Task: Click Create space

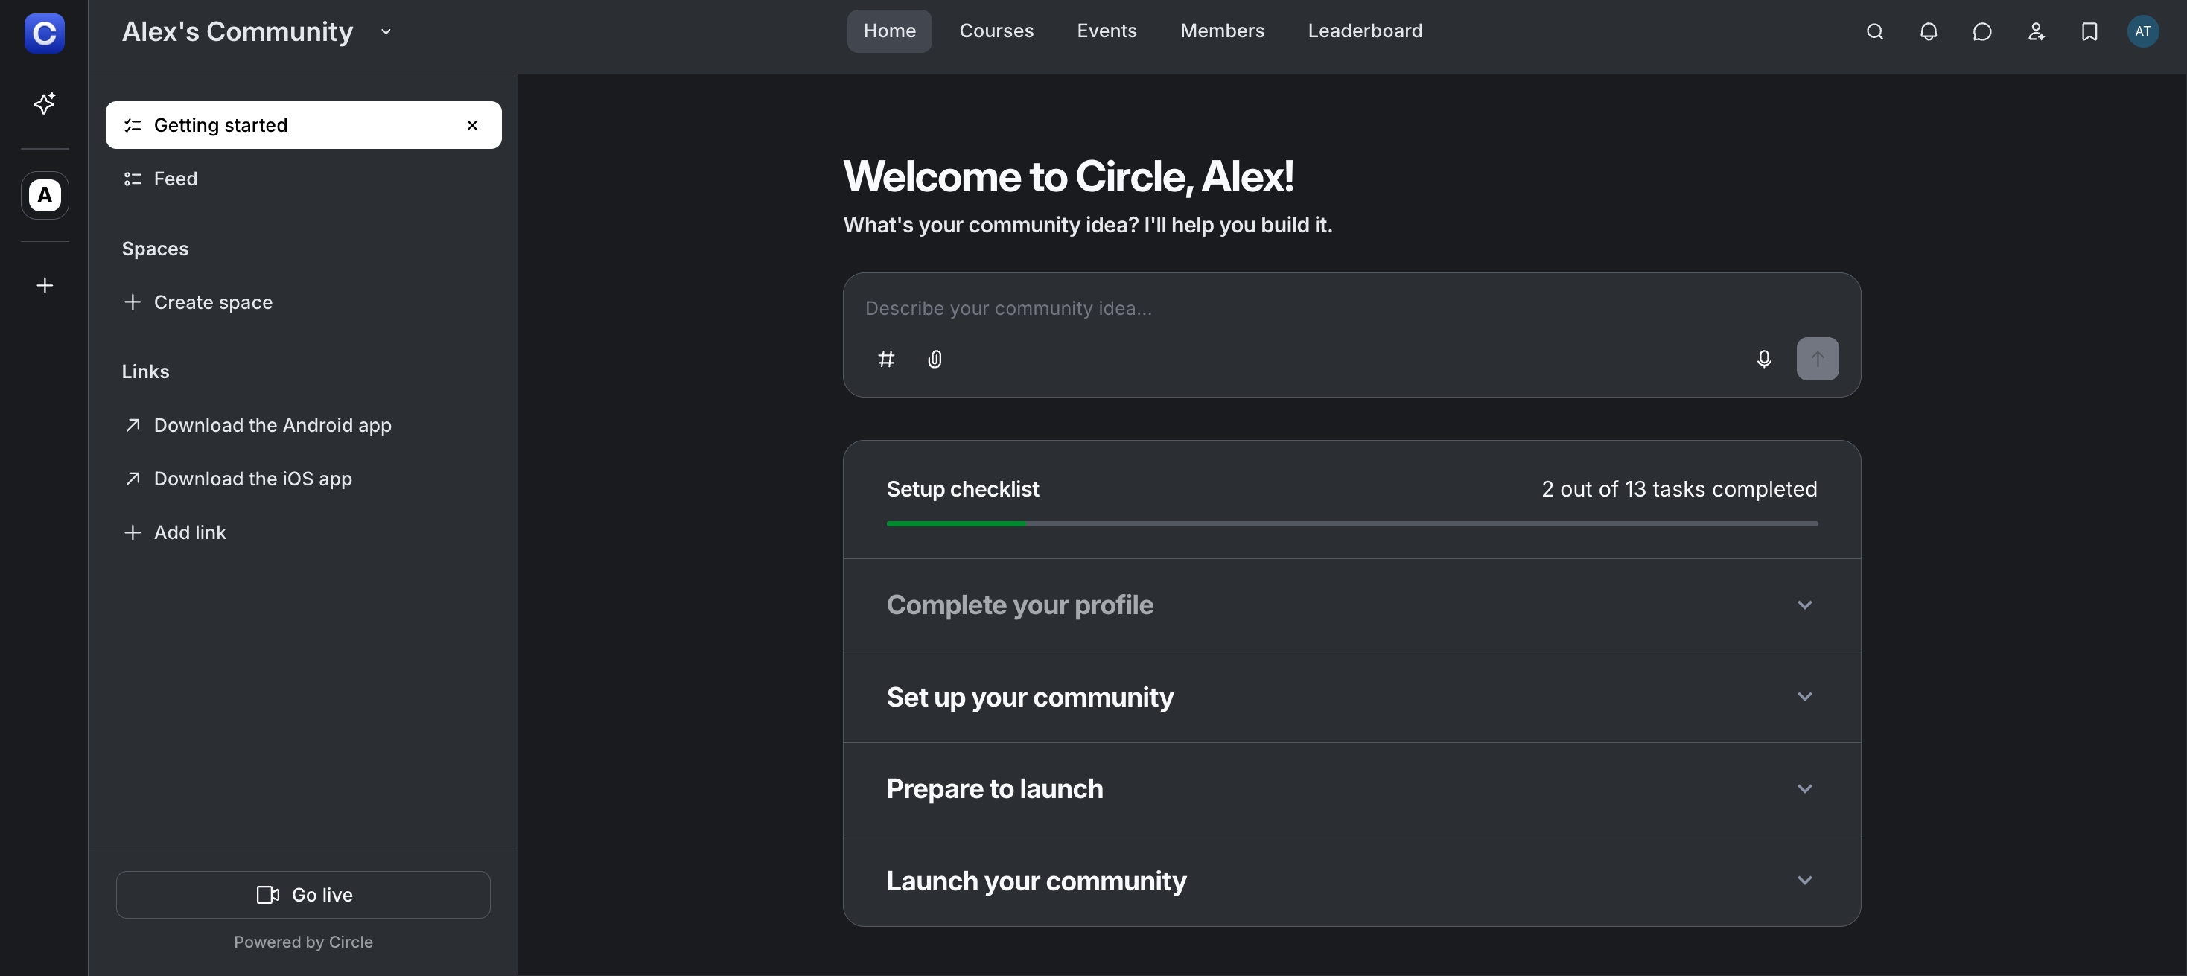Action: (303, 302)
